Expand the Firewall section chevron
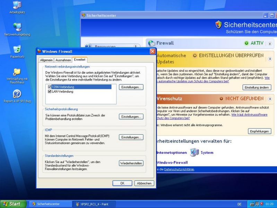Viewport: 277px width, 208px height. coord(270,43)
